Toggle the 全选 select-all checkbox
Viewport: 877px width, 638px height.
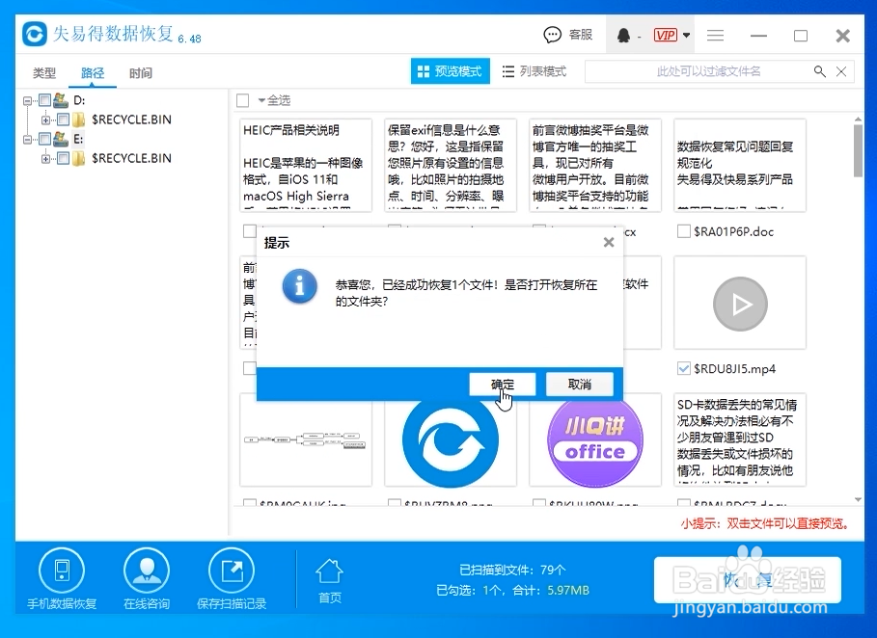click(243, 100)
